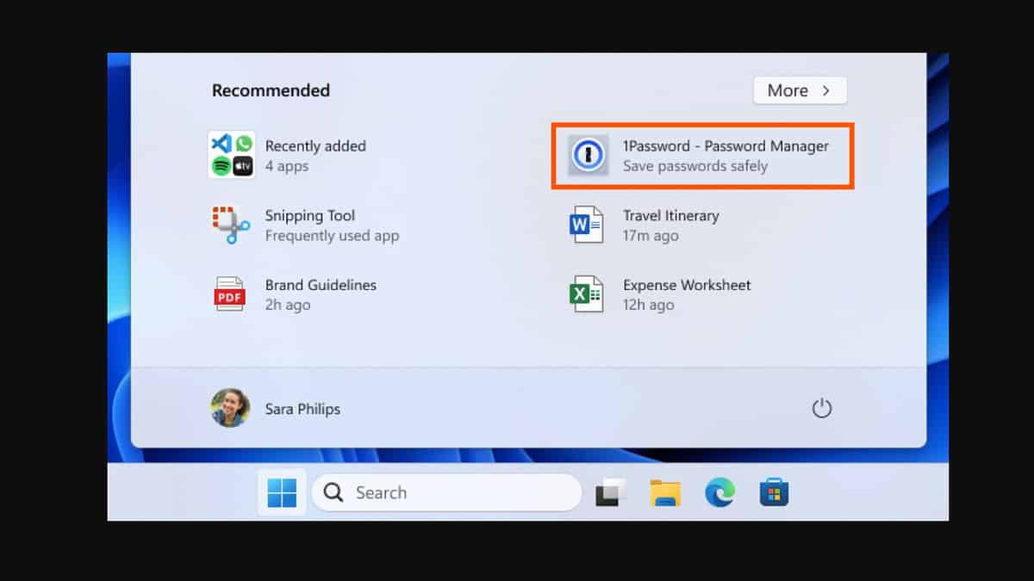
Task: Open Task View on the taskbar
Action: pos(609,492)
